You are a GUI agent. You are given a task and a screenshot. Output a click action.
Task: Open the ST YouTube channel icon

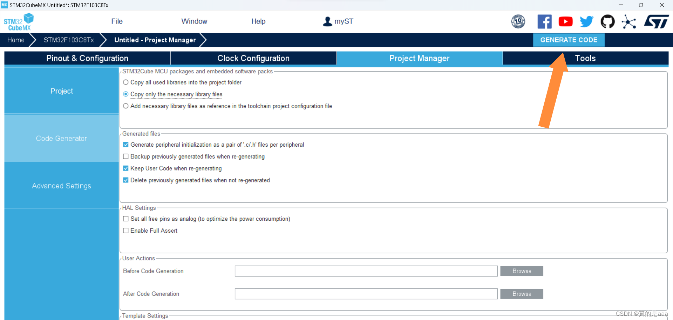click(565, 21)
